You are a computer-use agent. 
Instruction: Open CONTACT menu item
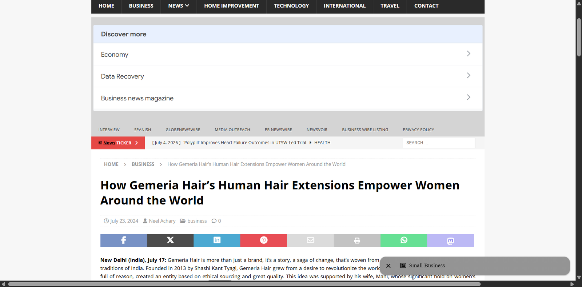click(x=426, y=6)
